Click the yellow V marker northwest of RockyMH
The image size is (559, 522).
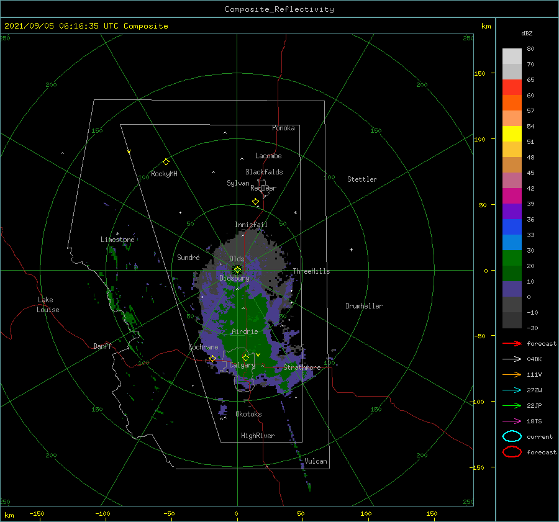129,151
